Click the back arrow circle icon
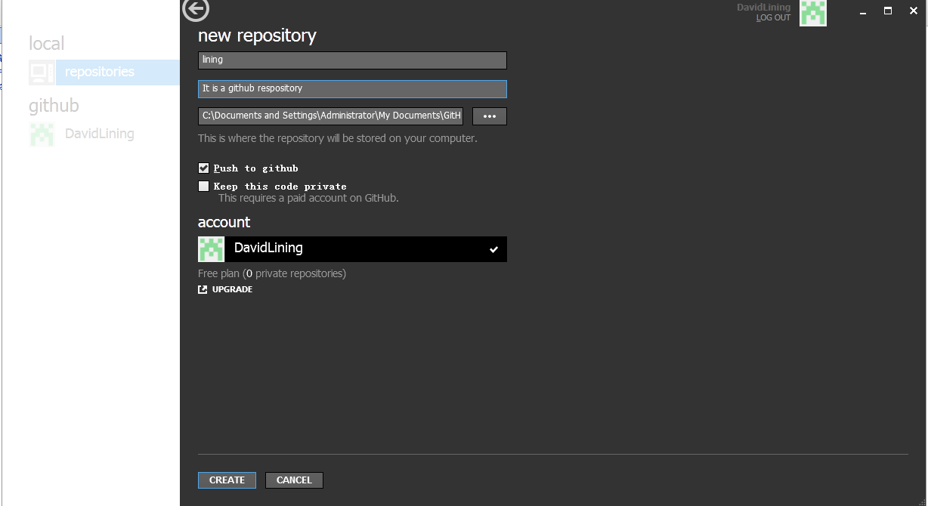Image resolution: width=928 pixels, height=506 pixels. coord(196,10)
